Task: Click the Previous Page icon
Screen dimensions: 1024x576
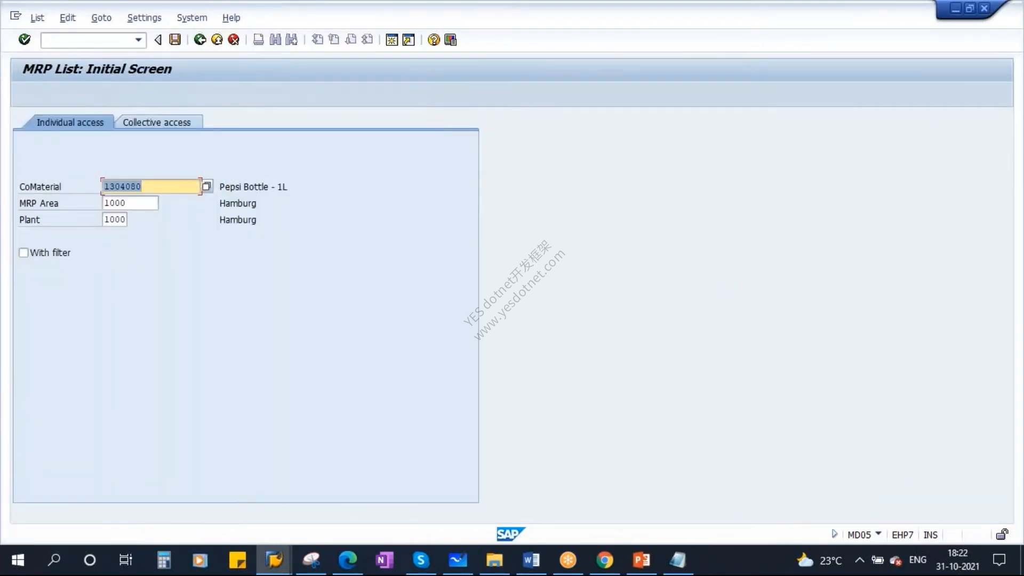Action: point(334,39)
